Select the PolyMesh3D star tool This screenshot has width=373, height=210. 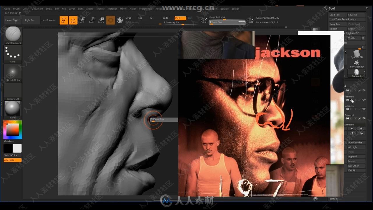357,64
